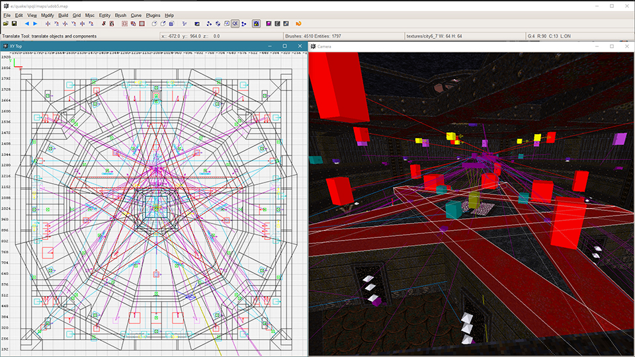The image size is (635, 357).
Task: Click the orange Refresh models icon
Action: pyautogui.click(x=298, y=24)
